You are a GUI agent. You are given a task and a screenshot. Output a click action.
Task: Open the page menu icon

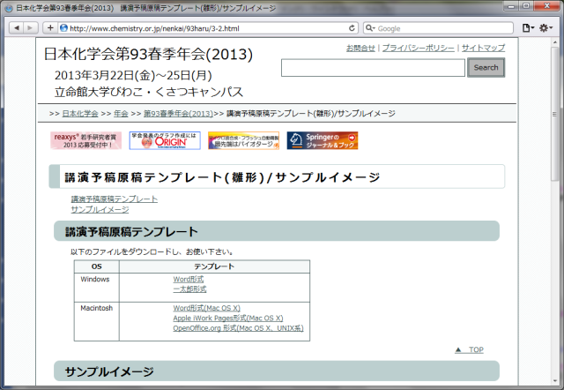click(528, 27)
